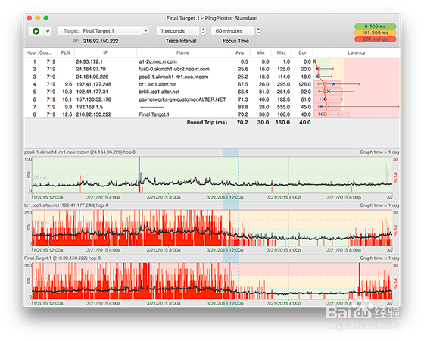Viewport: 424px width, 341px height.
Task: Click IP 157.130.32.178 cell
Action: coord(94,99)
